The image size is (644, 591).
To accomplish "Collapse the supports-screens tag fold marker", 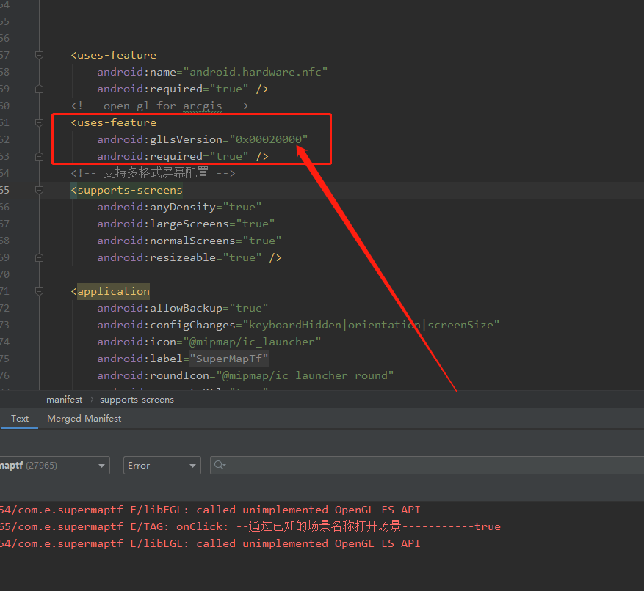I will point(40,190).
